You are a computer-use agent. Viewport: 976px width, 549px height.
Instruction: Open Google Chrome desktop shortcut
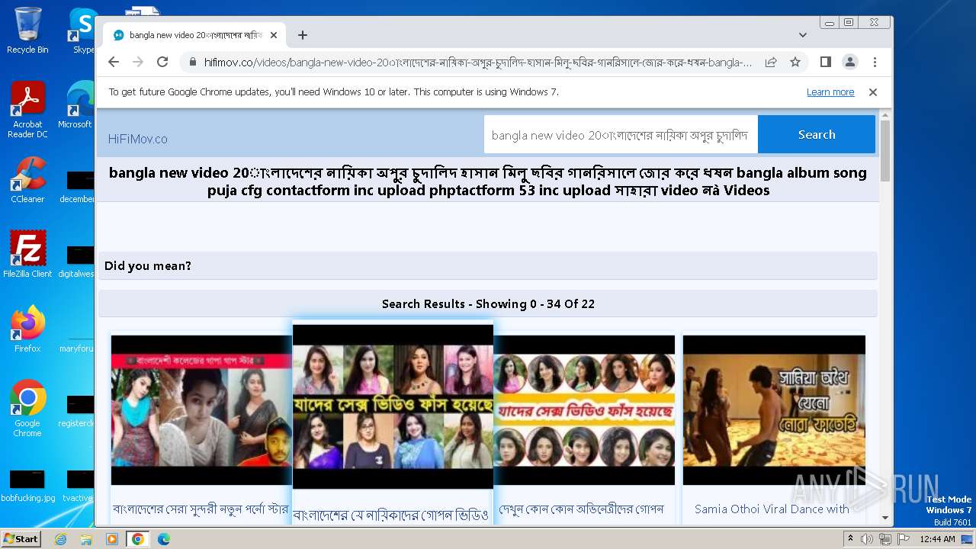pyautogui.click(x=27, y=409)
